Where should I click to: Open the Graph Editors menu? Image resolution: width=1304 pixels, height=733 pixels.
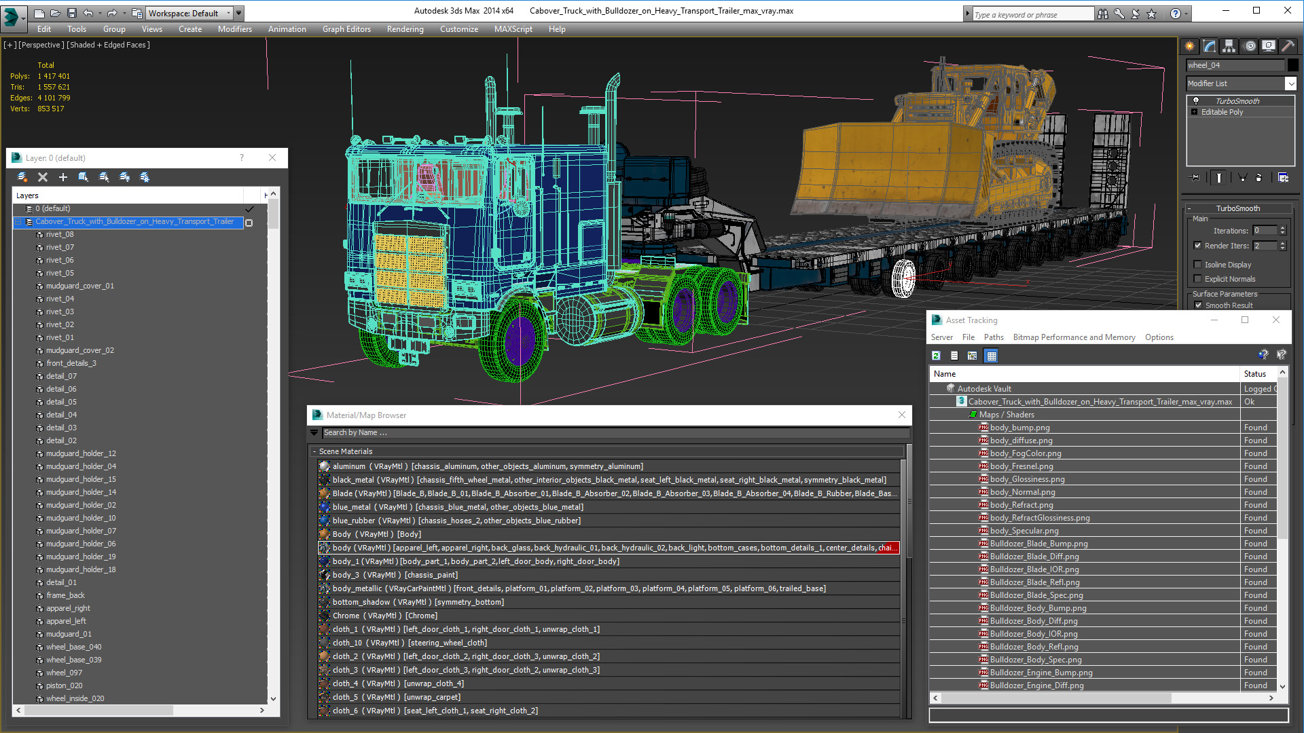(x=346, y=29)
